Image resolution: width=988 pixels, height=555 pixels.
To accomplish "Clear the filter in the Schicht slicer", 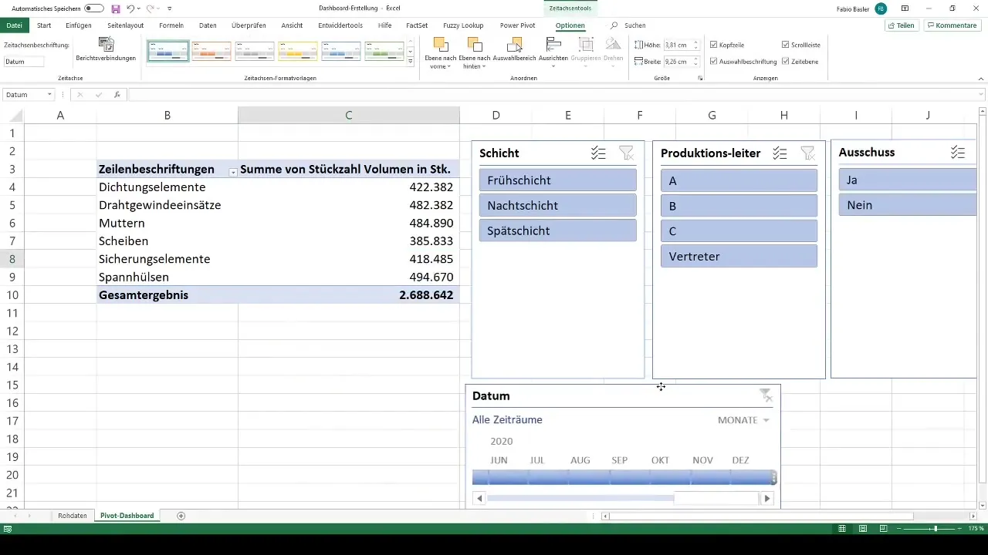I will (626, 153).
